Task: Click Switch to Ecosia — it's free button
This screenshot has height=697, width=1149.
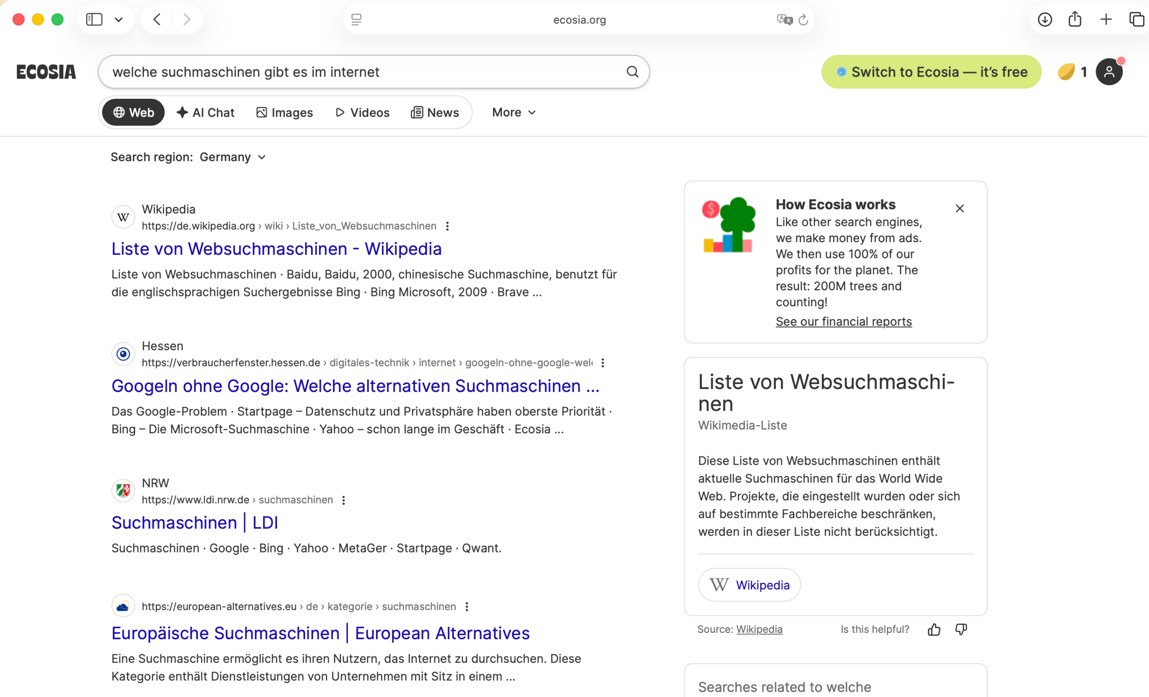Action: tap(931, 72)
